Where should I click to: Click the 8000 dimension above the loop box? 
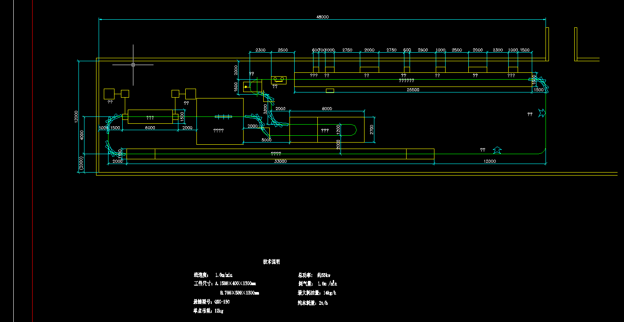[x=327, y=109]
